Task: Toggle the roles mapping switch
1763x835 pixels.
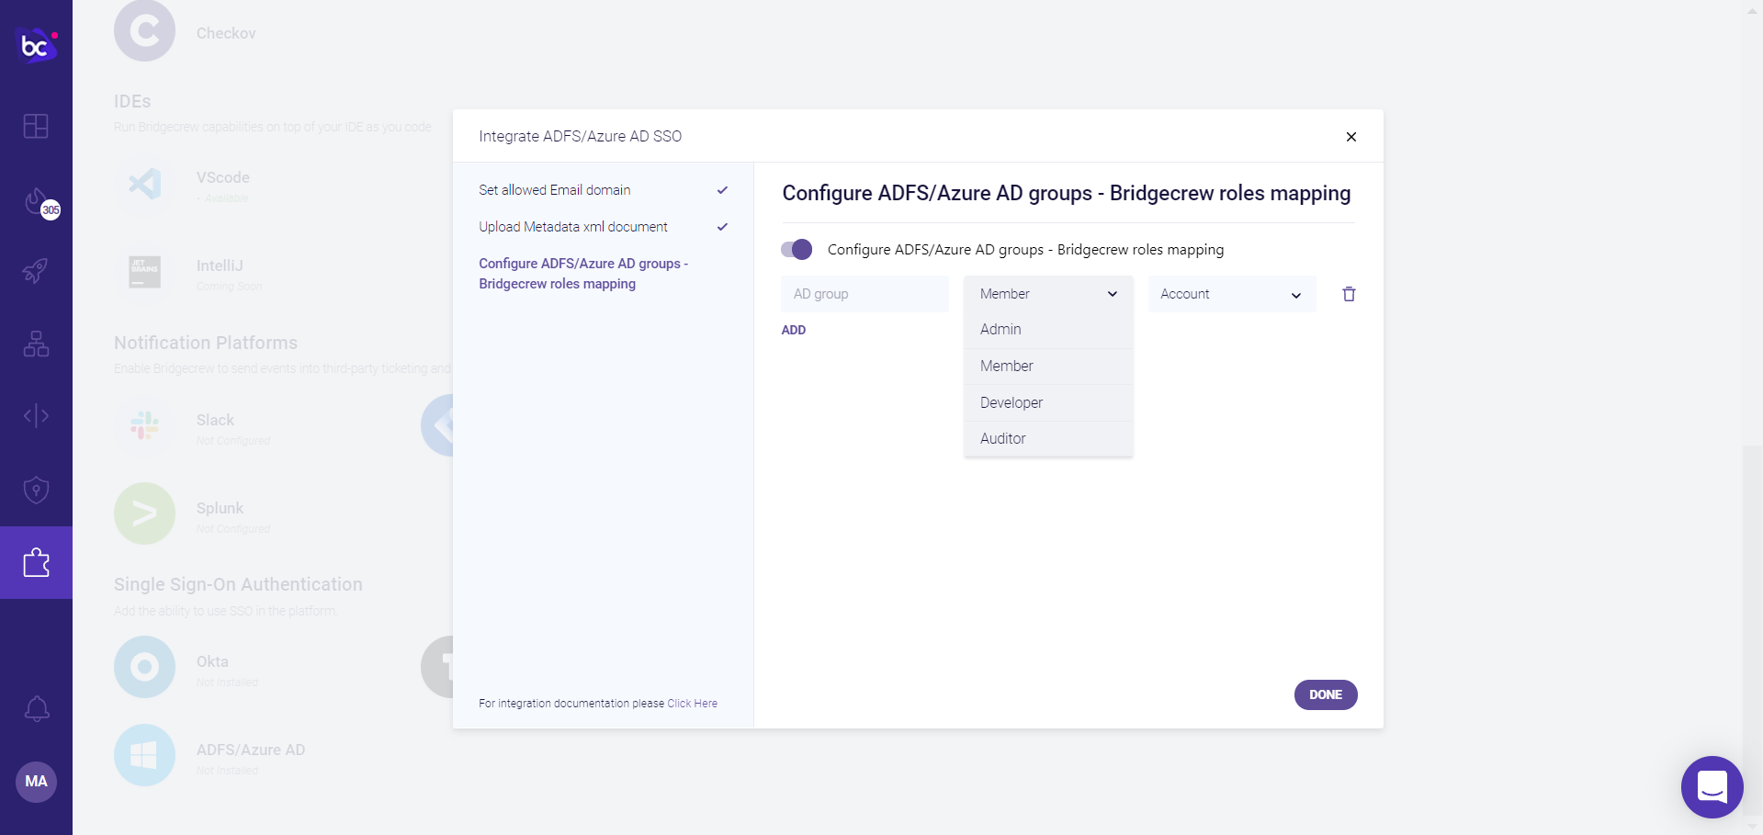Action: click(x=797, y=249)
